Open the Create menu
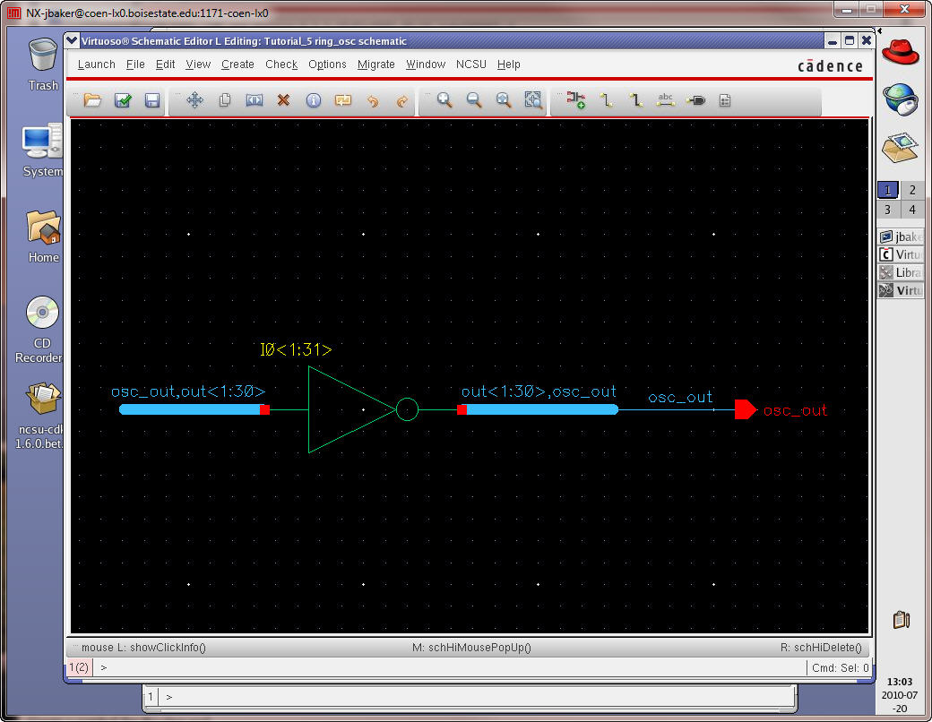This screenshot has width=932, height=722. (x=237, y=64)
